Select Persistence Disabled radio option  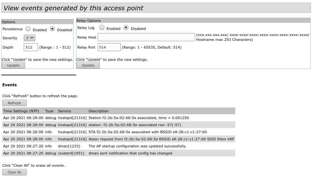(52, 29)
